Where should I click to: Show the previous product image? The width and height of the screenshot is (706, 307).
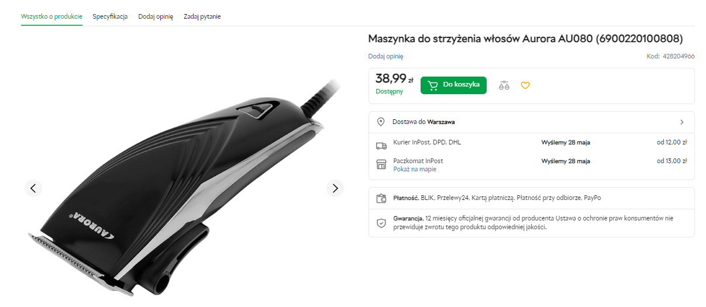pyautogui.click(x=33, y=188)
